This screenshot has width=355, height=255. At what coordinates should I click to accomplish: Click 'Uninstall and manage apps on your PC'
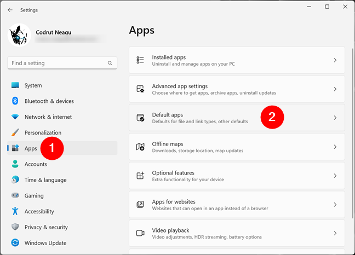click(x=193, y=64)
